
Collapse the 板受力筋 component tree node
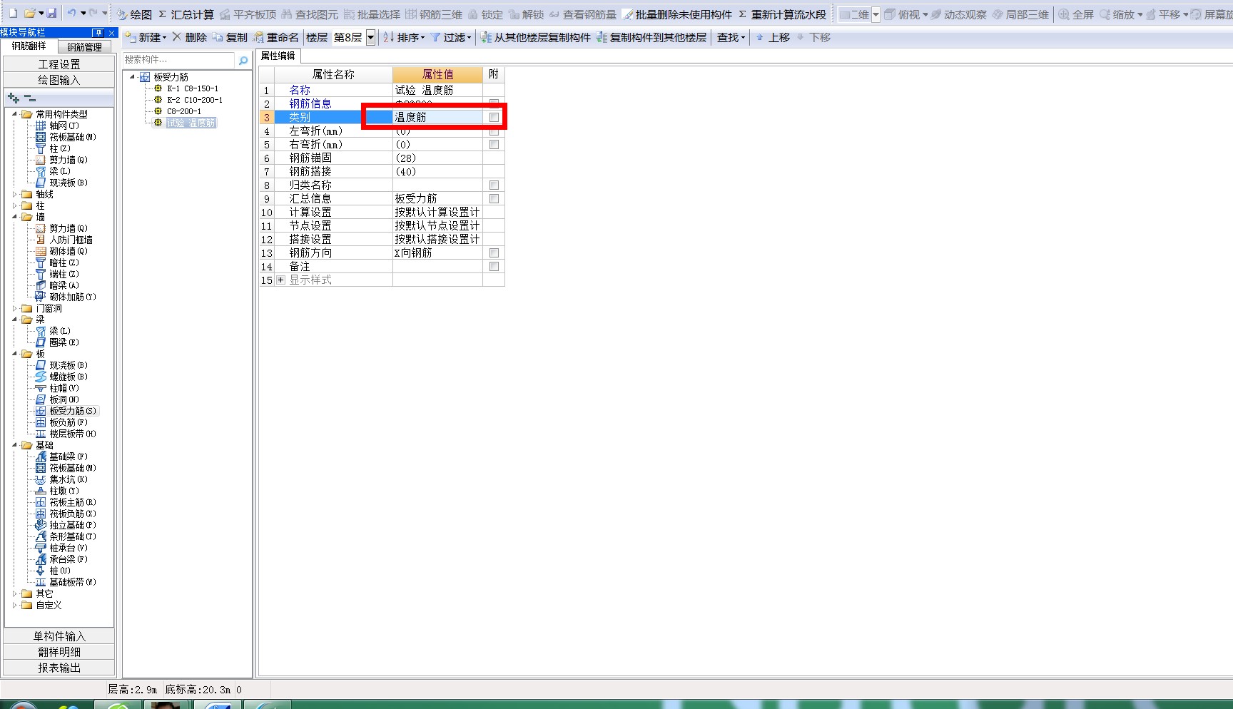(133, 77)
